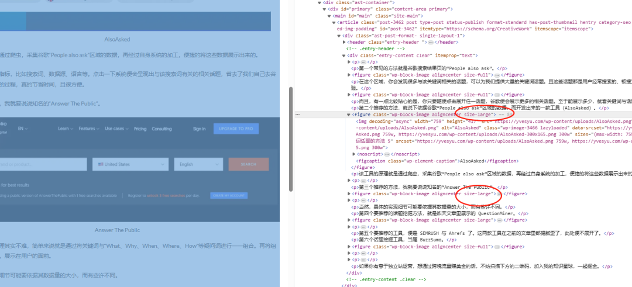Viewport: 632px width, 287px height.
Task: Click the ellipsis badge inside the header entry-header row
Action: 430,42
